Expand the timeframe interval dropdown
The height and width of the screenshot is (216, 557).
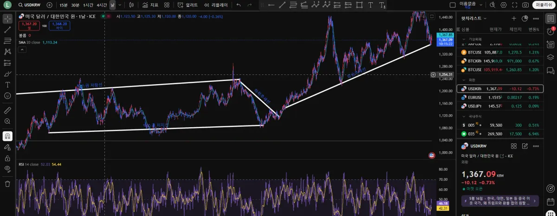[x=120, y=5]
